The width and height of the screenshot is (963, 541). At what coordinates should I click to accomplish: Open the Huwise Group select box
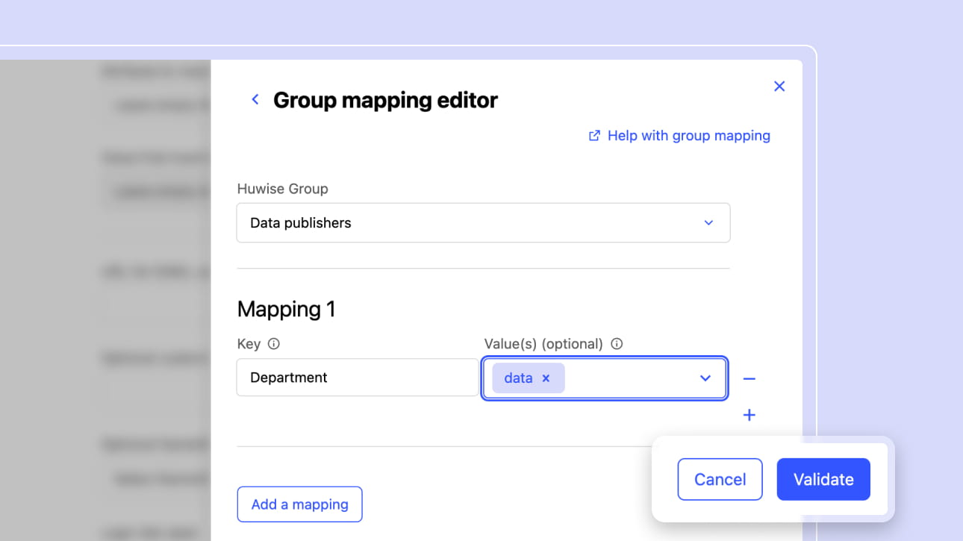(482, 223)
